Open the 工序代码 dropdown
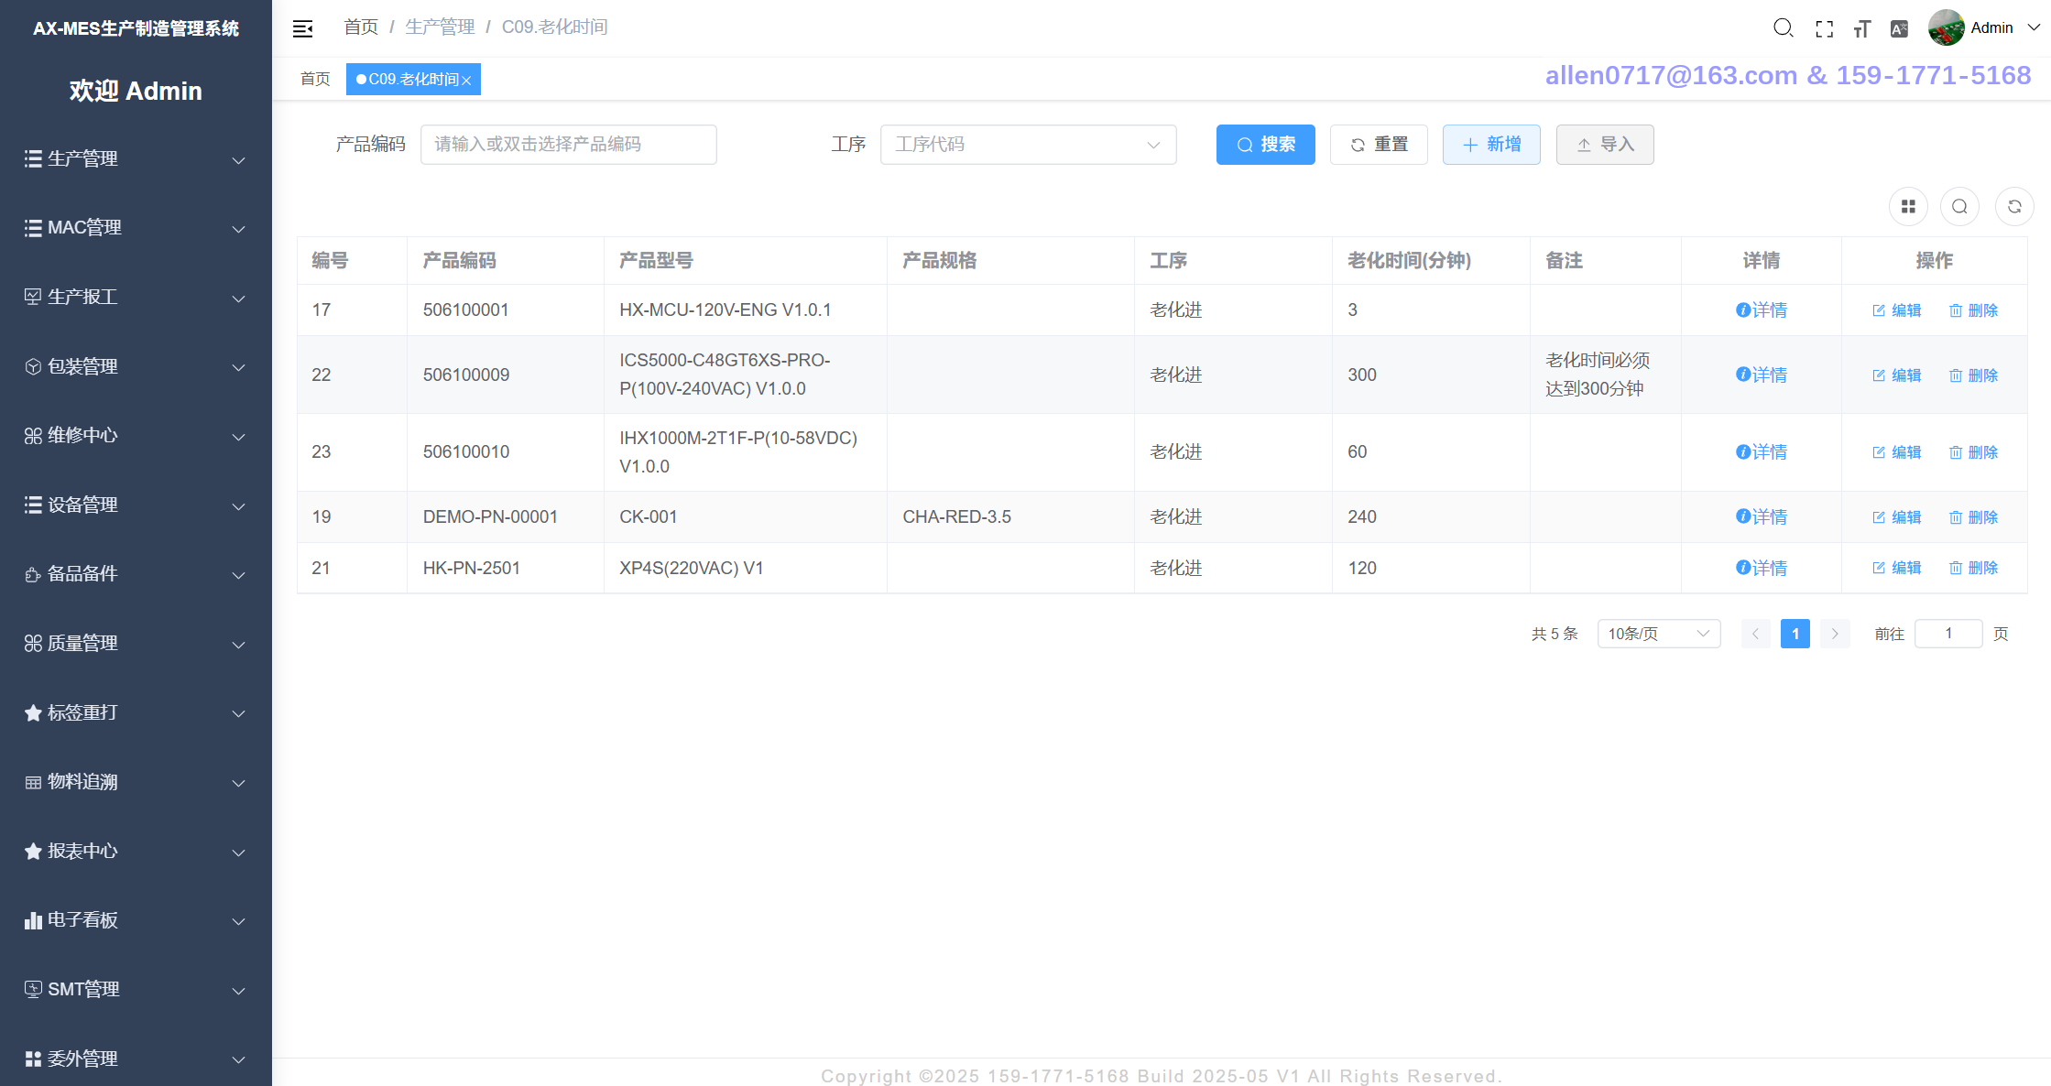This screenshot has width=2051, height=1086. [x=1028, y=145]
